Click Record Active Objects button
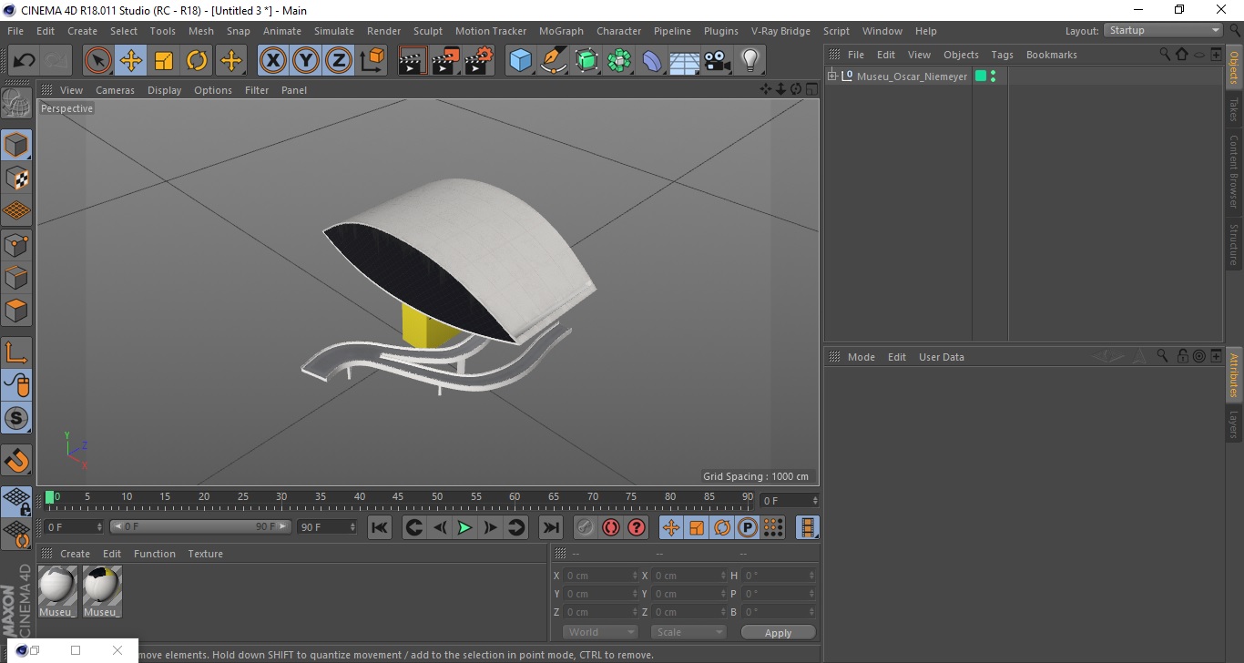The height and width of the screenshot is (663, 1244). (585, 527)
